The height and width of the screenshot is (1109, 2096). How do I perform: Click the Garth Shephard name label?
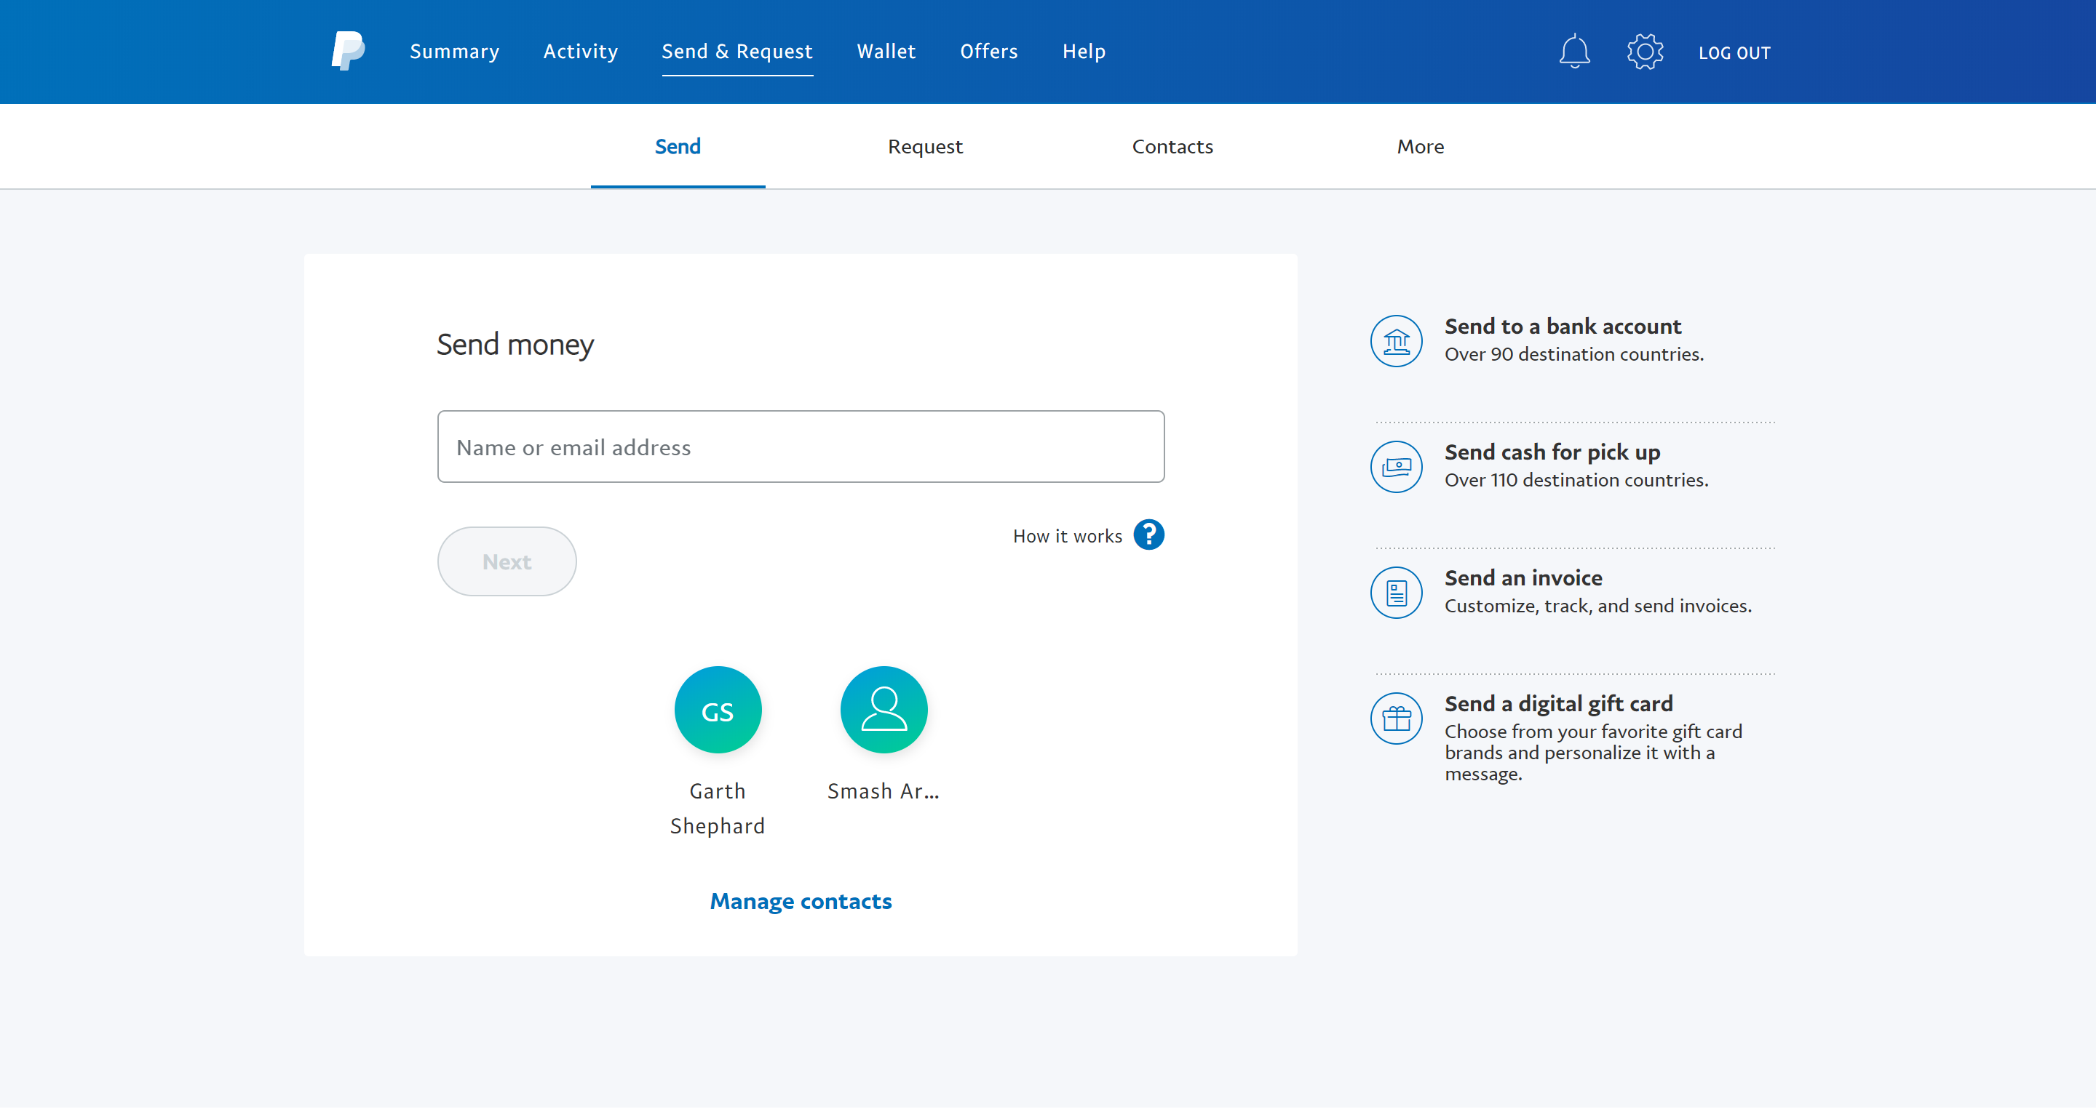pos(718,809)
